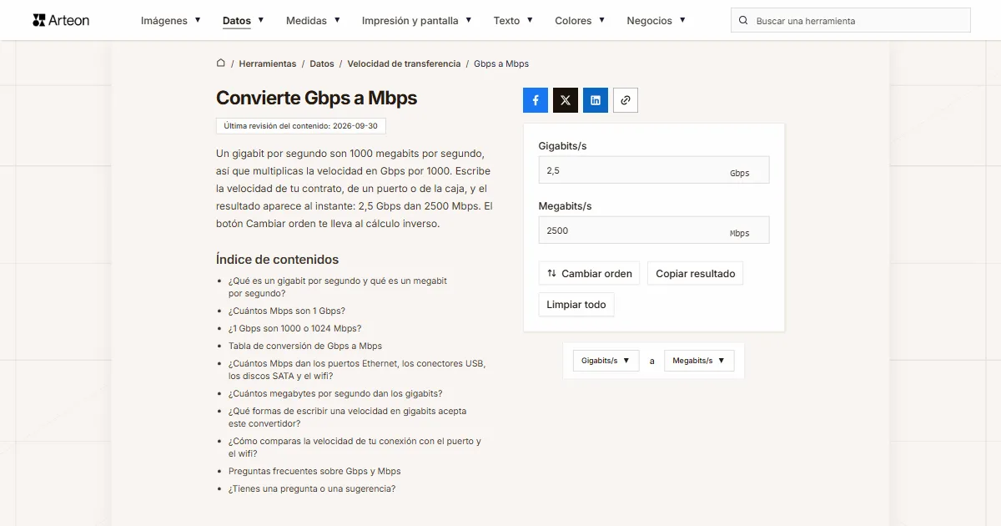The width and height of the screenshot is (1001, 526).
Task: Jump to puertos Ethernet, conectores USB section
Action: (357, 370)
